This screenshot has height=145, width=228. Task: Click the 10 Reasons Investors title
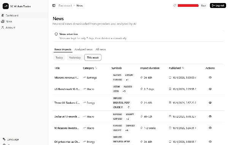click(66, 128)
